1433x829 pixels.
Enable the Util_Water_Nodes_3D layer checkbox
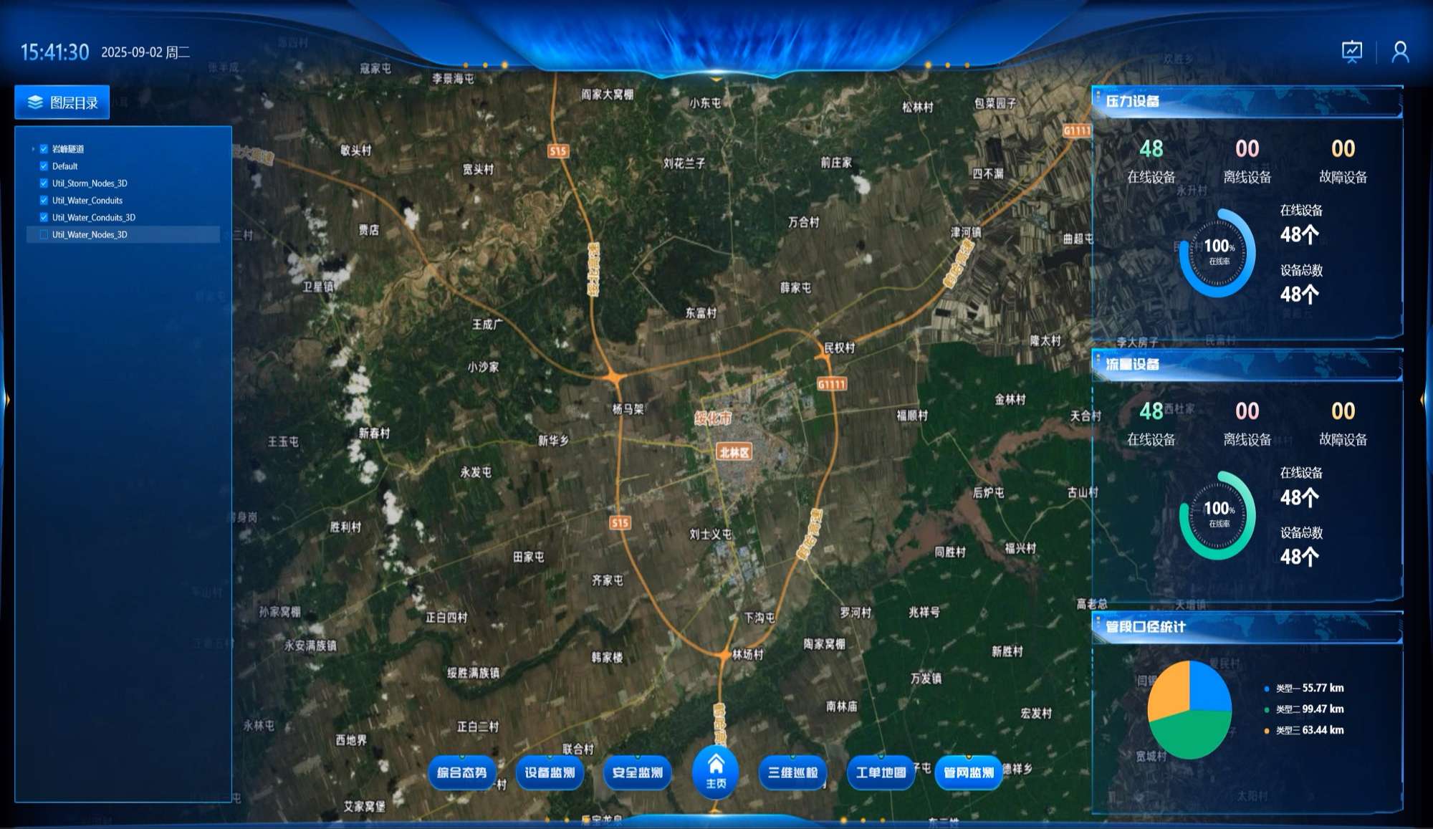click(44, 234)
